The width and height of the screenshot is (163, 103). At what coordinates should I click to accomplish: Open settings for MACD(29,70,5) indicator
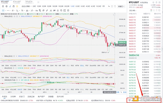click(x=17, y=80)
